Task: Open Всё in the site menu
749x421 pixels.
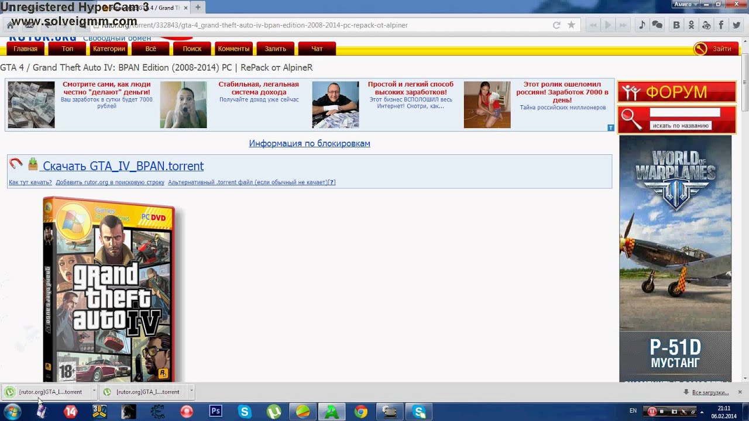Action: (x=150, y=49)
